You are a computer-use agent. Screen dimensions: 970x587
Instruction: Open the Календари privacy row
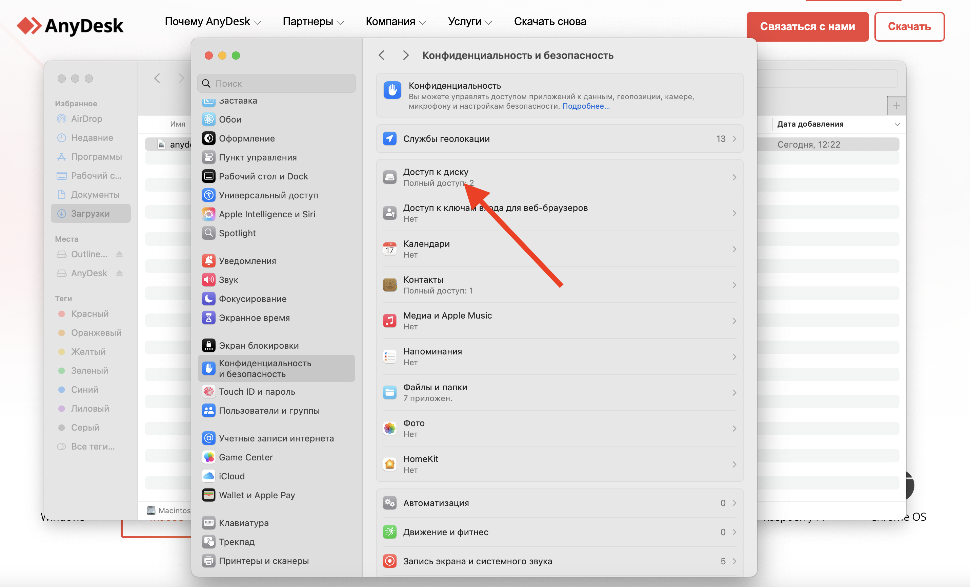[560, 249]
